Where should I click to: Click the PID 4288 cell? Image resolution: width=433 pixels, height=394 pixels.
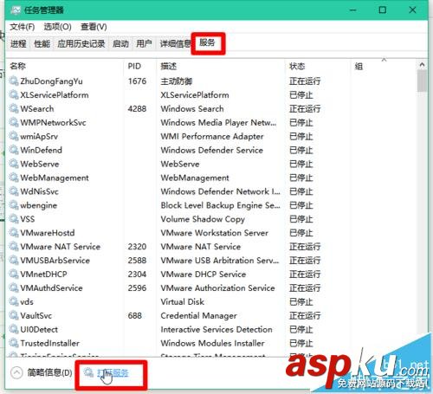click(137, 109)
